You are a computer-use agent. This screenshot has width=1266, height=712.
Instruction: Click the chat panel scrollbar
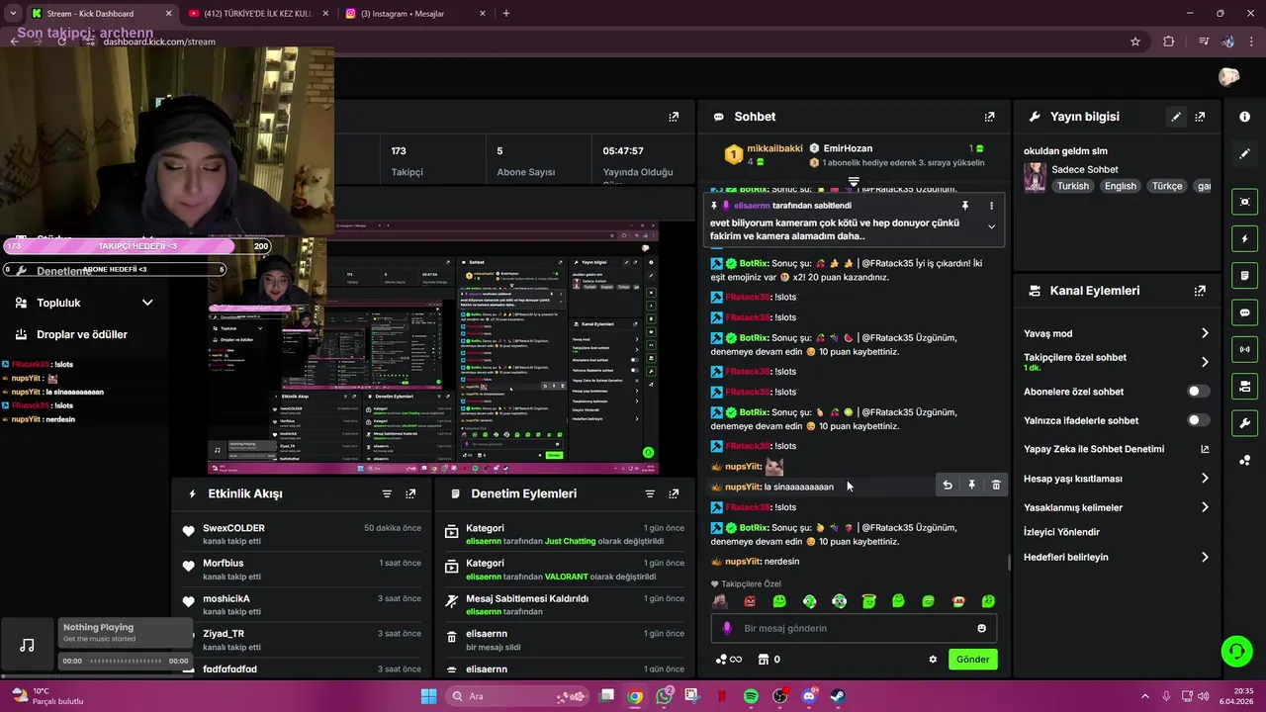point(1009,563)
